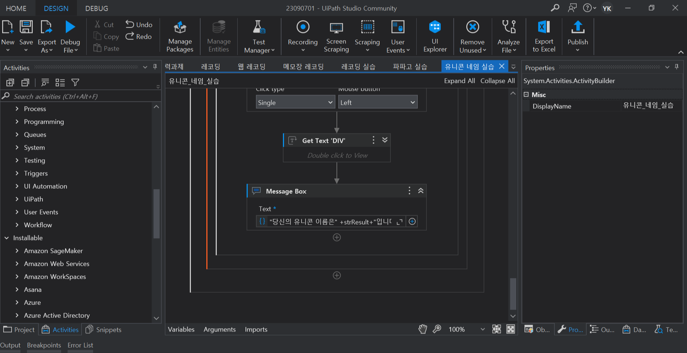The width and height of the screenshot is (687, 353).
Task: Expand the Process activities category
Action: pos(17,108)
